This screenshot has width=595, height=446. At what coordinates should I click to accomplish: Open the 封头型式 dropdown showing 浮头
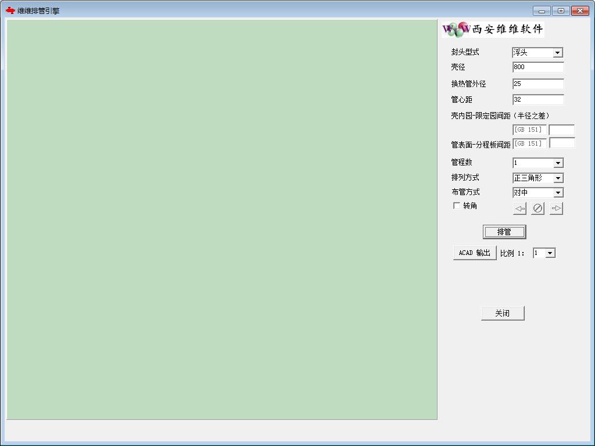point(557,52)
